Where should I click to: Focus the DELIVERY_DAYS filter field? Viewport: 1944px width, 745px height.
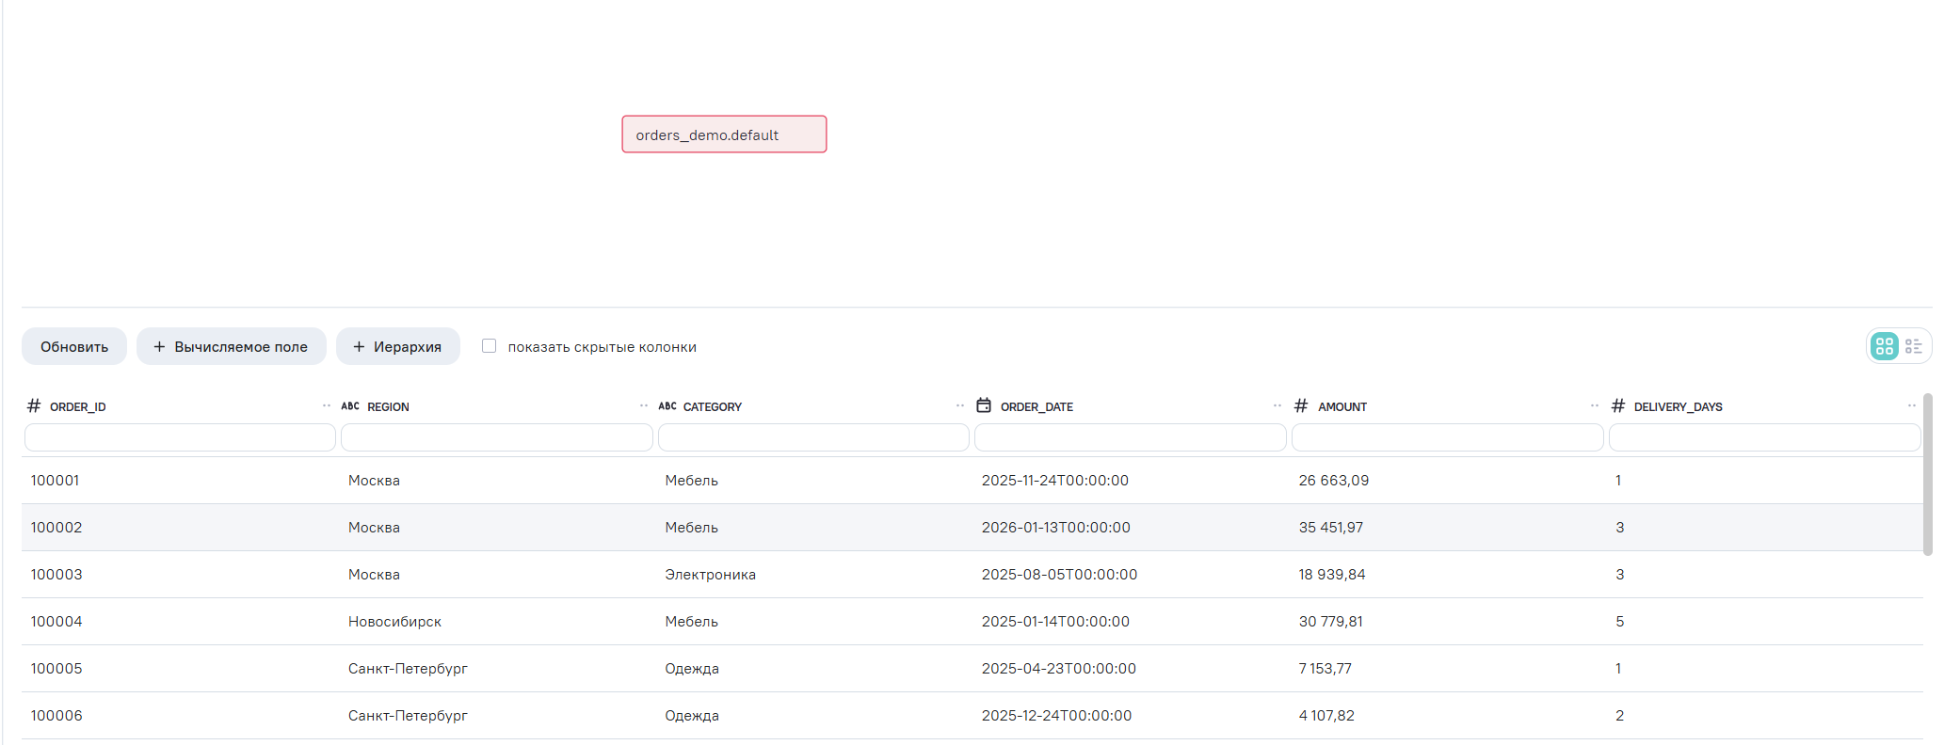tap(1765, 437)
